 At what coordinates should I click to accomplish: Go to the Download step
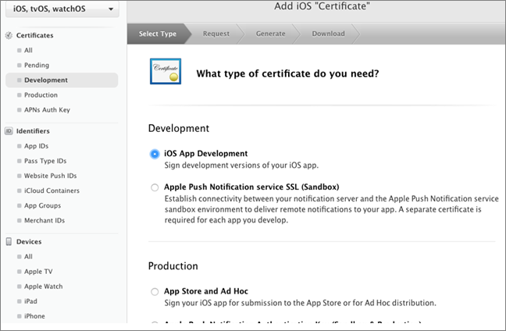[x=328, y=34]
